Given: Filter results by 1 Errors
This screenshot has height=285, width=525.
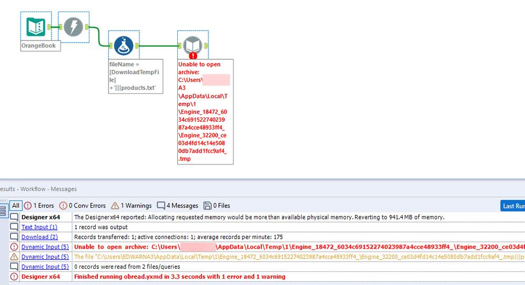Looking at the screenshot, I should (x=39, y=205).
